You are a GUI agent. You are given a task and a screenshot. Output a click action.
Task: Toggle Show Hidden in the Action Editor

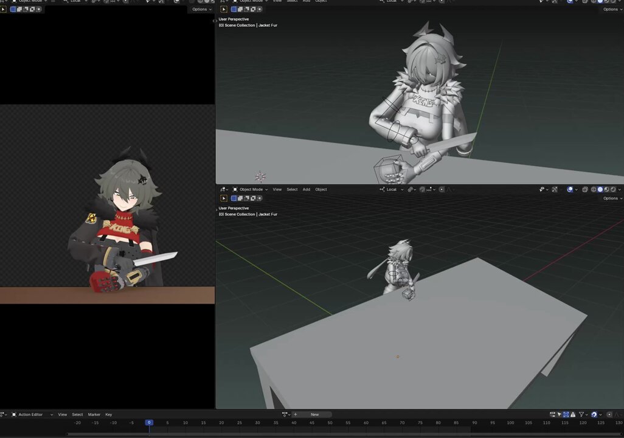coord(566,414)
